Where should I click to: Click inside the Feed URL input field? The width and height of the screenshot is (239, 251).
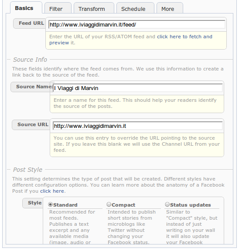pyautogui.click(x=137, y=25)
